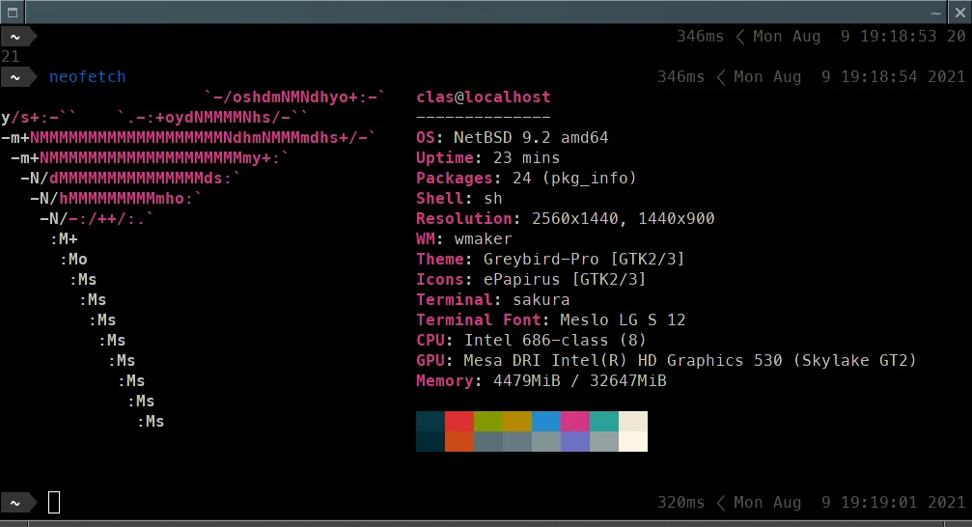Click the mustard yellow color block
972x527 pixels.
tap(517, 421)
